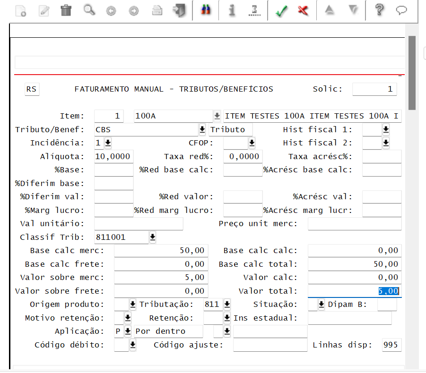Click the vertical scrollbar on right
Viewport: 426px width, 373px height.
coord(412,73)
